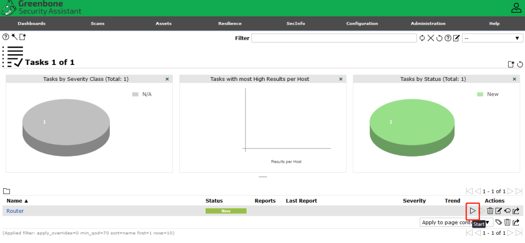Image resolution: width=525 pixels, height=243 pixels.
Task: Export the Router task
Action: 516,211
